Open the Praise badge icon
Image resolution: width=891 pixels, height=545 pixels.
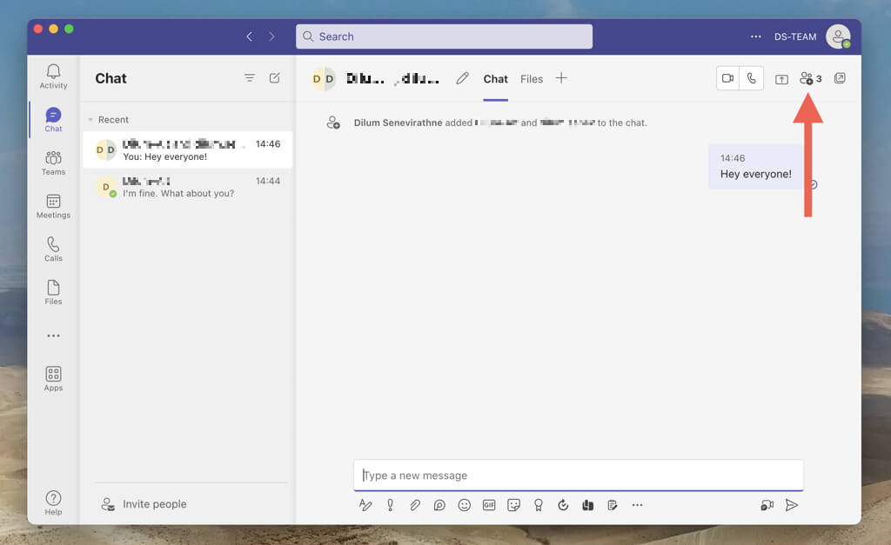click(538, 505)
